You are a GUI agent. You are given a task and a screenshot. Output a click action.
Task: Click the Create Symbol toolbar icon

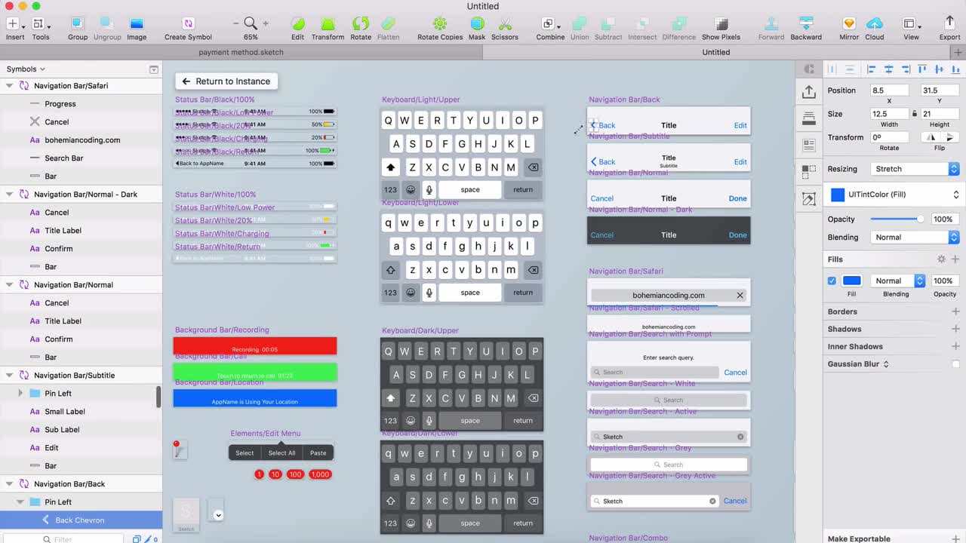tap(188, 24)
